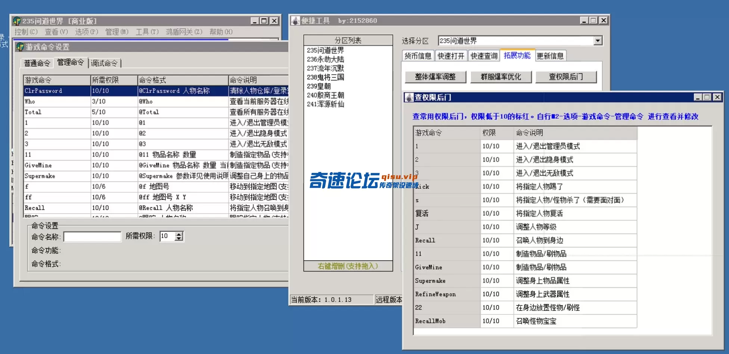729x354 pixels.
Task: Switch to the 管理命令 tab
Action: click(71, 62)
